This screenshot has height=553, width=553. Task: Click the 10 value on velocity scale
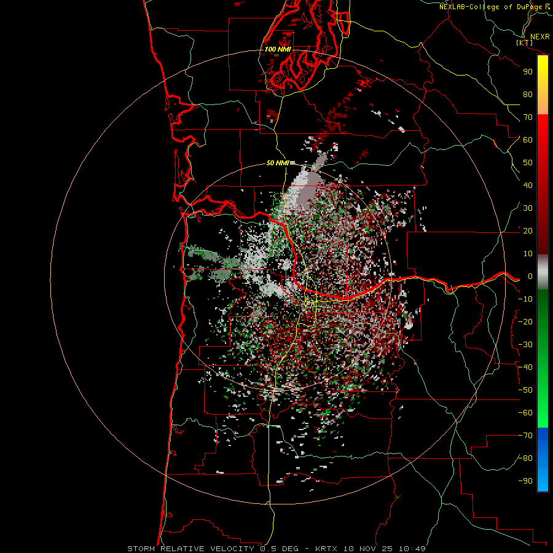(x=528, y=254)
